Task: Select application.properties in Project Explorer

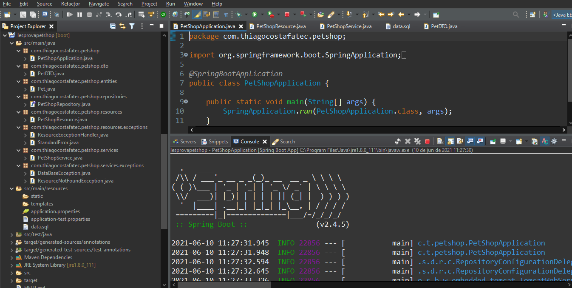Action: (55, 211)
